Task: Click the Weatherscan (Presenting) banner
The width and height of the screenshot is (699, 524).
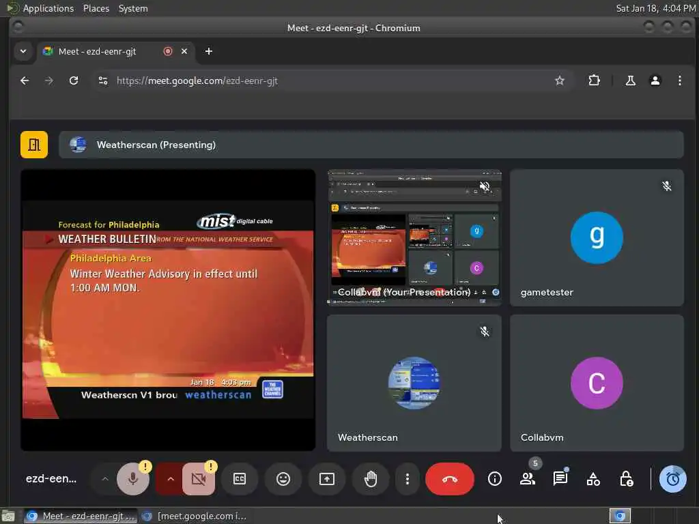Action: pyautogui.click(x=371, y=145)
